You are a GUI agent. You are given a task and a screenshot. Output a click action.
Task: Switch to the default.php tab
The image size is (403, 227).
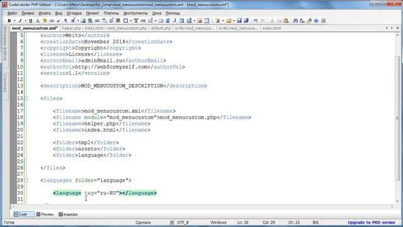pyautogui.click(x=161, y=28)
